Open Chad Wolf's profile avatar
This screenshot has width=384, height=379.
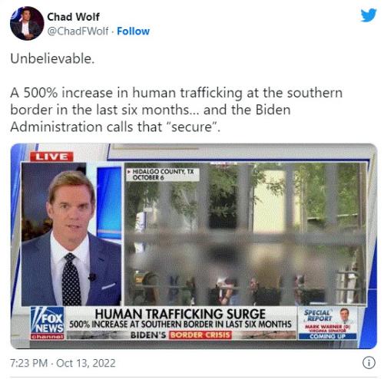click(27, 23)
